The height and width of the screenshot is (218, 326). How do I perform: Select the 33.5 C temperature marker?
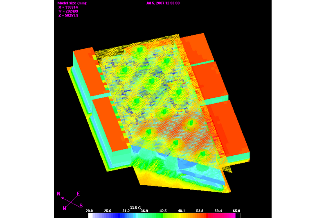pyautogui.click(x=135, y=207)
